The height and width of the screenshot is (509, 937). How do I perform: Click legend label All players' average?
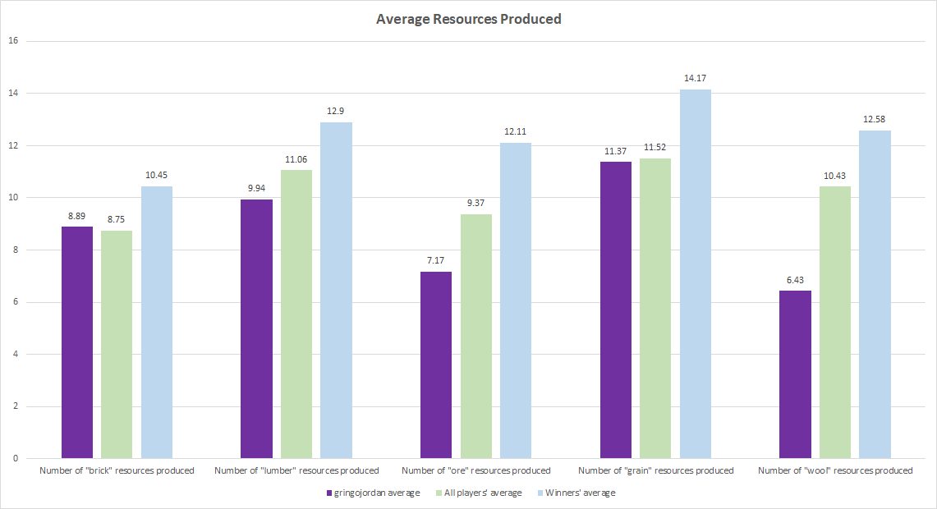[483, 493]
